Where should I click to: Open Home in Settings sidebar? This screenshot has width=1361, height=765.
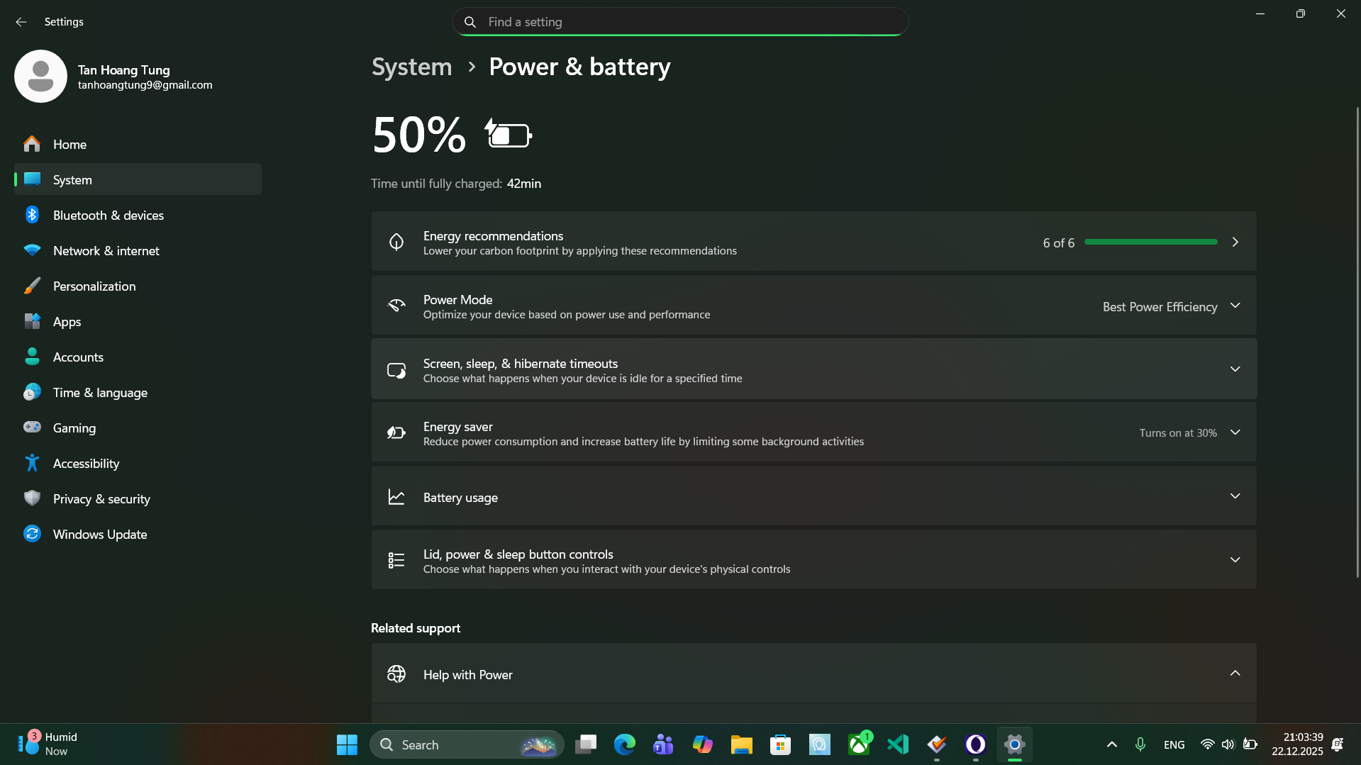(138, 144)
